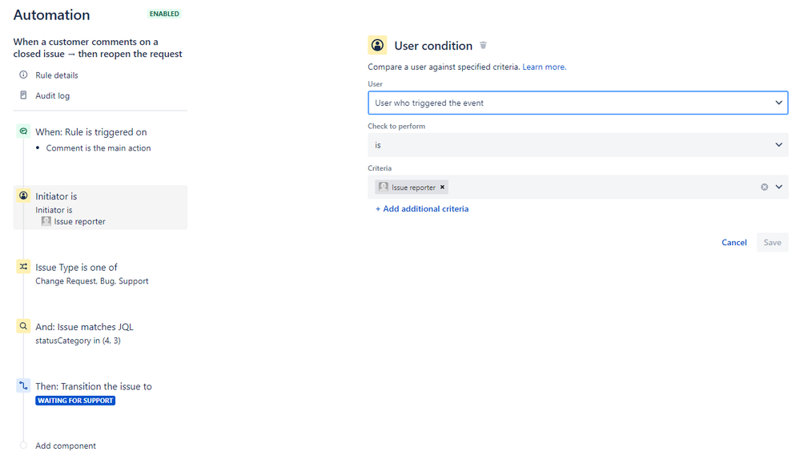Click the Save button

772,243
